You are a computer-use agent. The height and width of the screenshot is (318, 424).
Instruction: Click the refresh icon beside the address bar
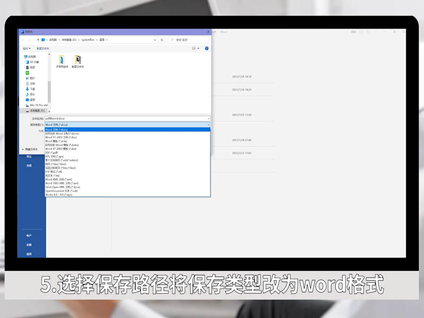pyautogui.click(x=162, y=40)
